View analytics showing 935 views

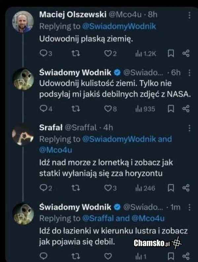145,109
